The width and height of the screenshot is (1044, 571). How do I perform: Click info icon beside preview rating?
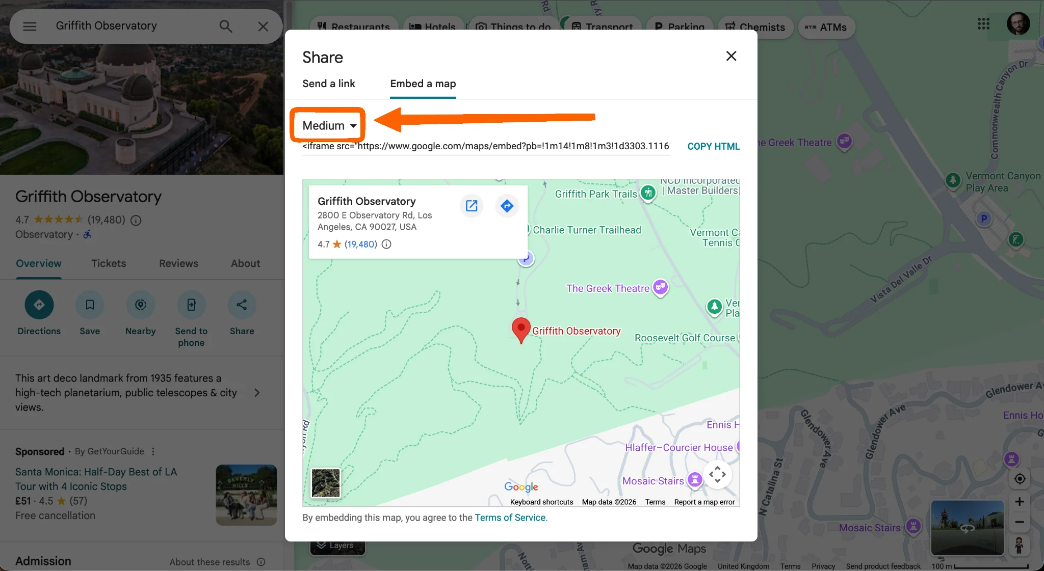[386, 244]
